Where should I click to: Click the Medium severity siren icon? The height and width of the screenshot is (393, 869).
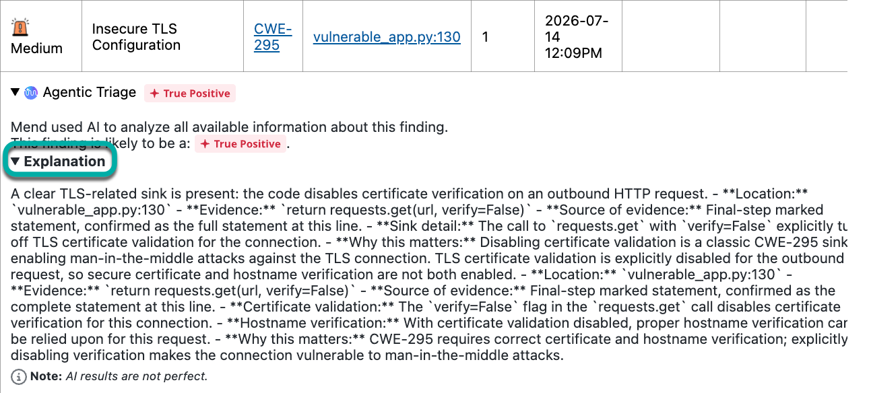tap(21, 28)
